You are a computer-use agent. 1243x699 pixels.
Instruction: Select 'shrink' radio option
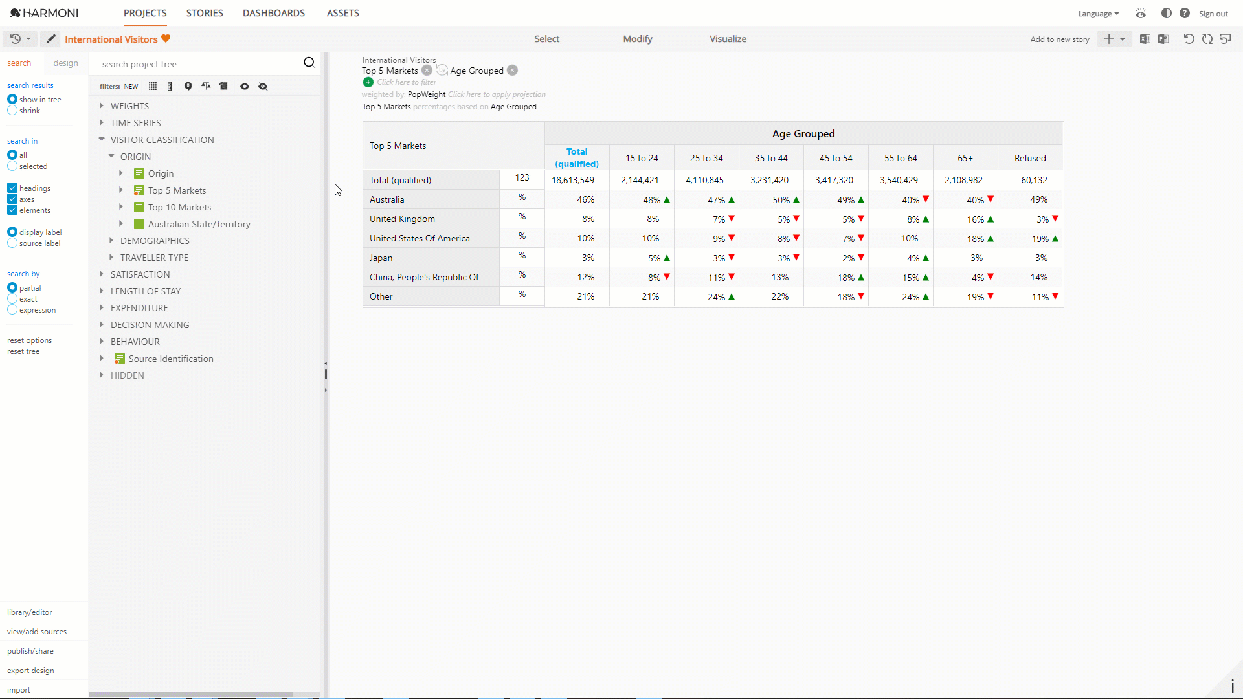[12, 111]
